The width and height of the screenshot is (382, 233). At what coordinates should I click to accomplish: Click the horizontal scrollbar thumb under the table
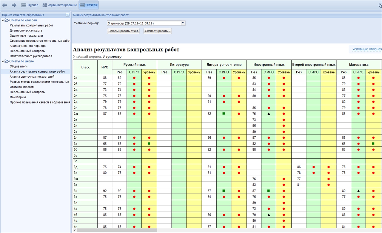click(x=117, y=230)
